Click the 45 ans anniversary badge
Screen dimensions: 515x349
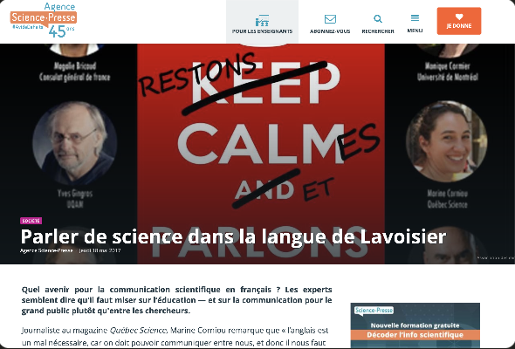coord(61,31)
